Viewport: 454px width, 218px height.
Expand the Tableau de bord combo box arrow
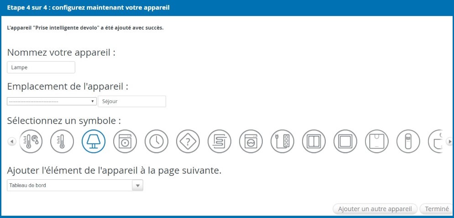pos(137,185)
